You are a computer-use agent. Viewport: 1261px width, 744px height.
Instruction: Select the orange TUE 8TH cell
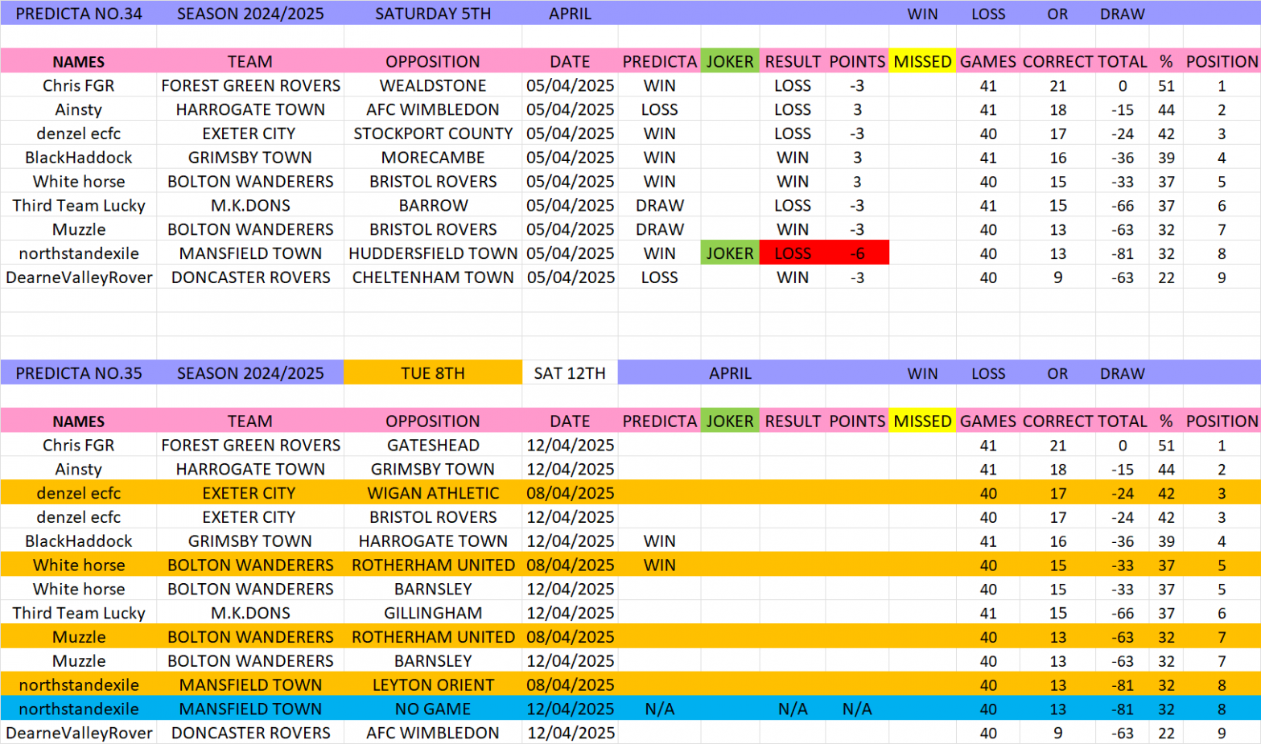pyautogui.click(x=433, y=373)
